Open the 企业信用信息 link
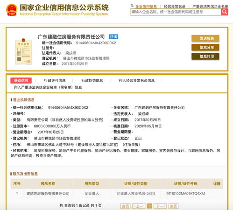The image size is (233, 210). [146, 7]
